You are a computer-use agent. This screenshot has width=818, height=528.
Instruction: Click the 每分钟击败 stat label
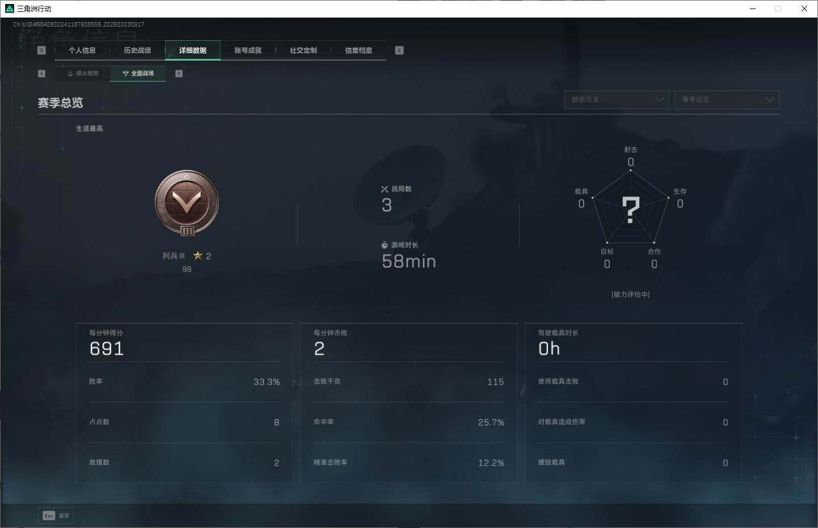click(x=331, y=333)
